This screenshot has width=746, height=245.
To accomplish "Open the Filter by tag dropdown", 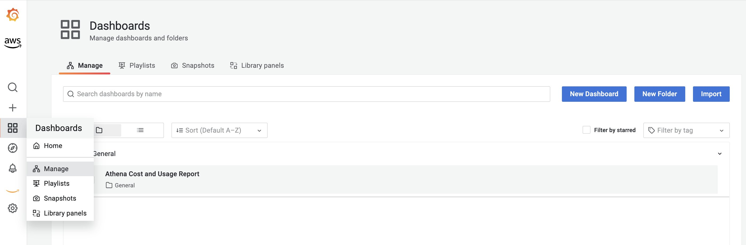I will click(686, 130).
